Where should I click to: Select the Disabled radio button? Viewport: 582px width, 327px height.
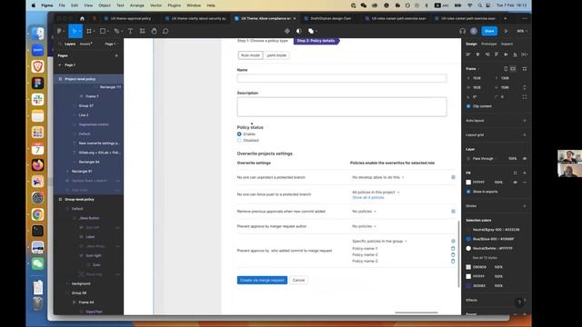point(239,140)
